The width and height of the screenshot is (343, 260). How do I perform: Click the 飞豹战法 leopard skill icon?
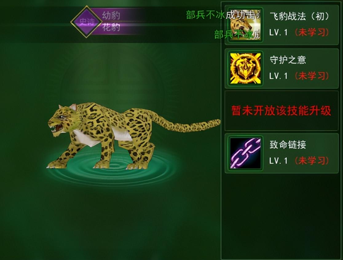click(x=245, y=24)
